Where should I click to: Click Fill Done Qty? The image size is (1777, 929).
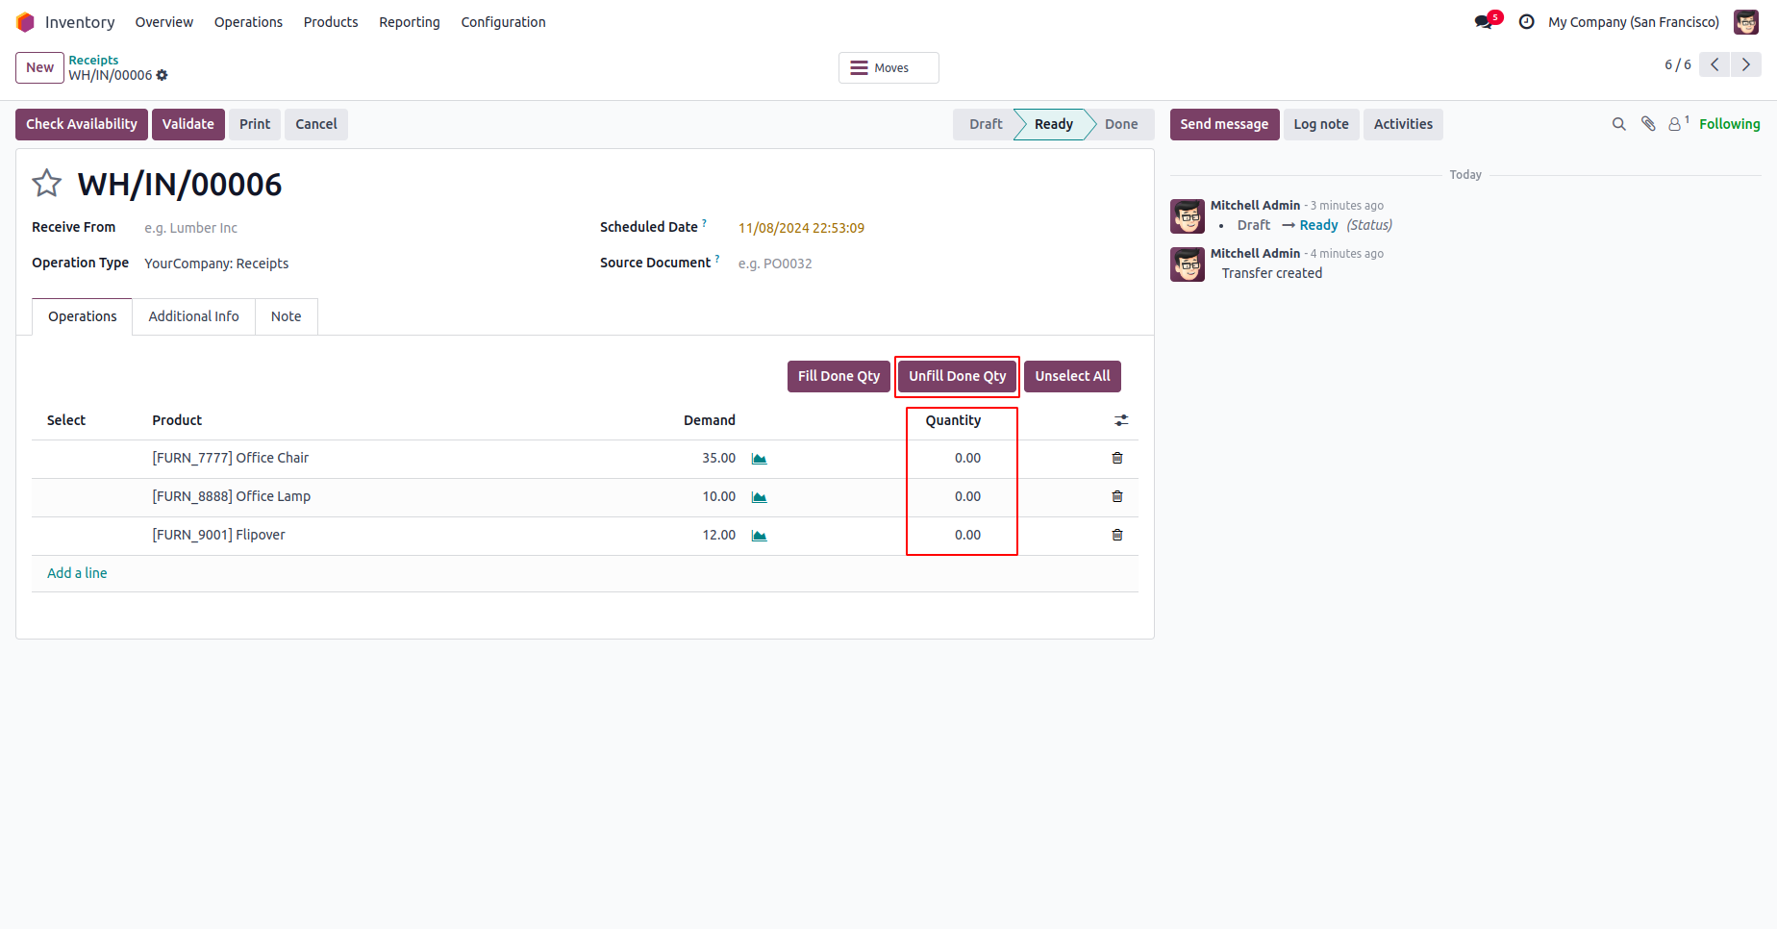tap(838, 376)
